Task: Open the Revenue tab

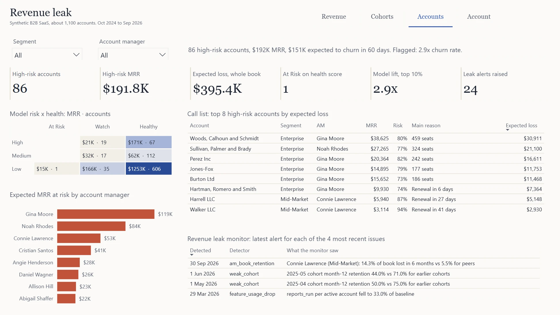Action: tap(334, 17)
